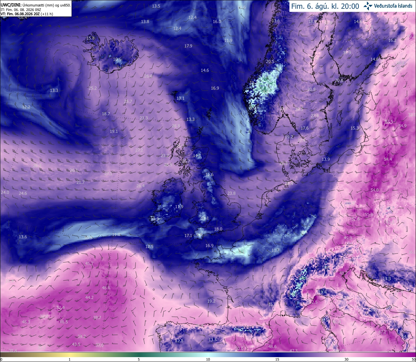Select the 17.9 value in the Norwegian Sea

pyautogui.click(x=188, y=46)
